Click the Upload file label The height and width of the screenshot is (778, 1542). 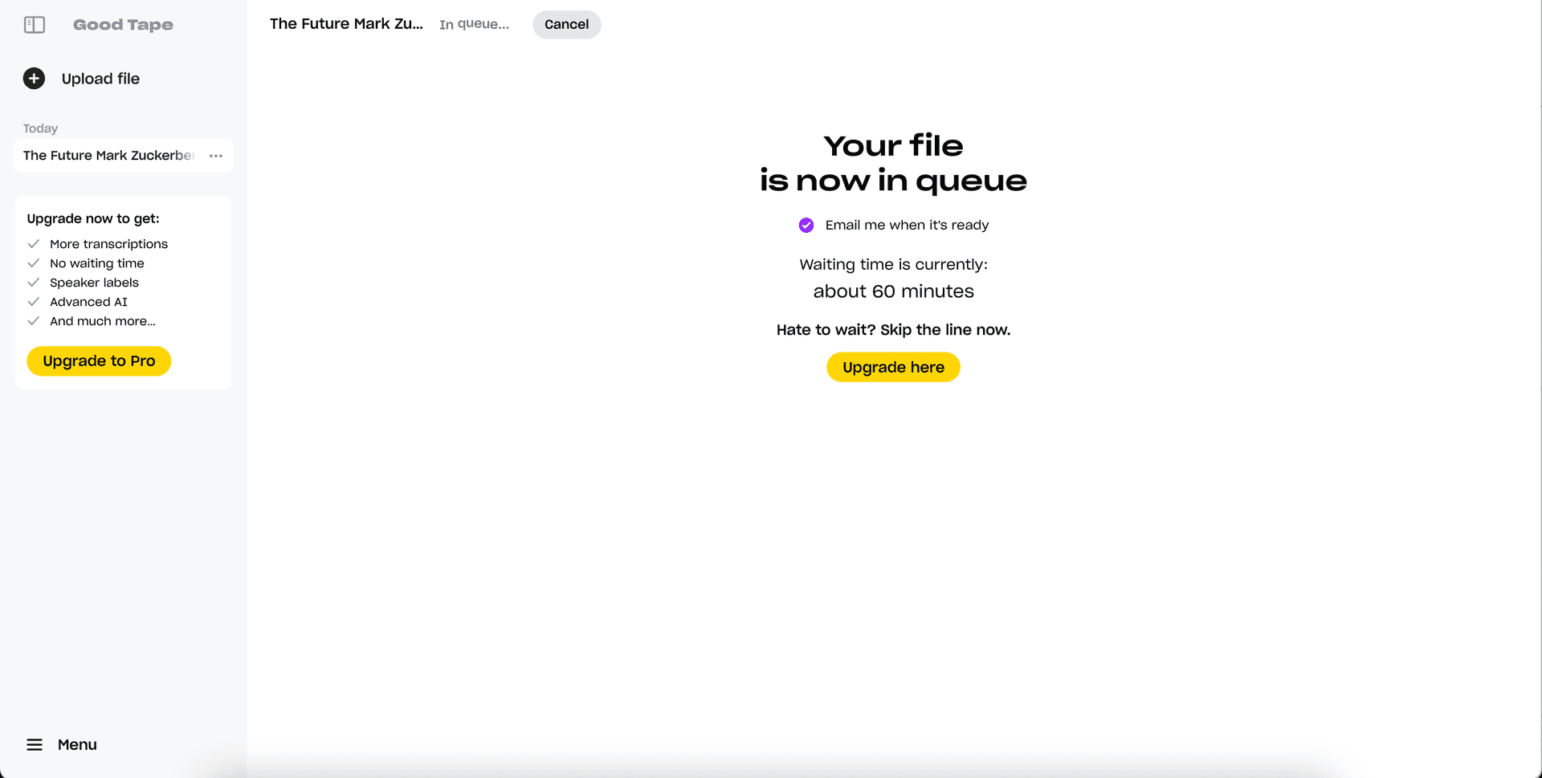(100, 79)
